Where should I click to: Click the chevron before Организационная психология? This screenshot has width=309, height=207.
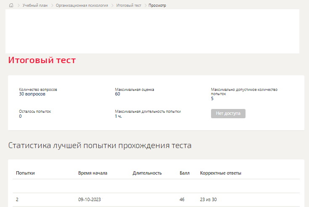pos(52,5)
